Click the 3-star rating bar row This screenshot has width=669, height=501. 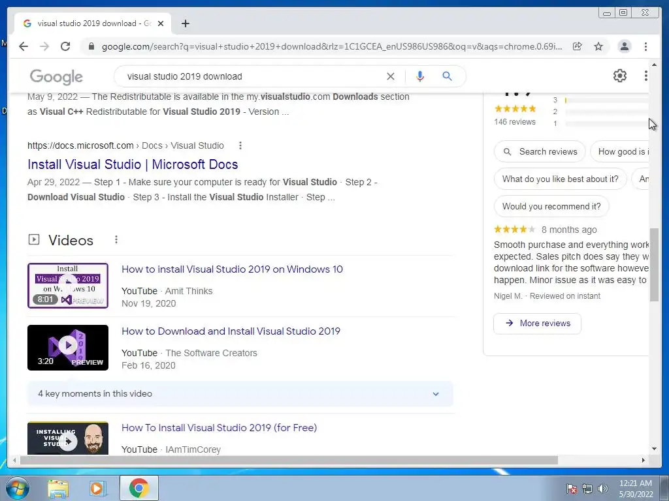600,100
